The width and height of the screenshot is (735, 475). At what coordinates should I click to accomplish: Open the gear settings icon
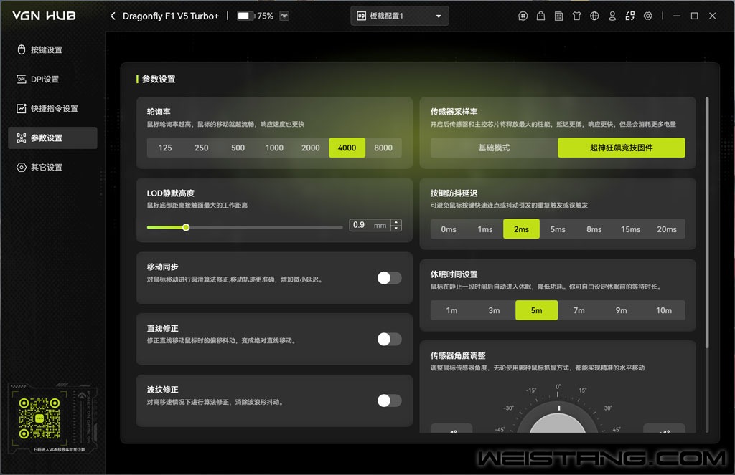point(648,16)
